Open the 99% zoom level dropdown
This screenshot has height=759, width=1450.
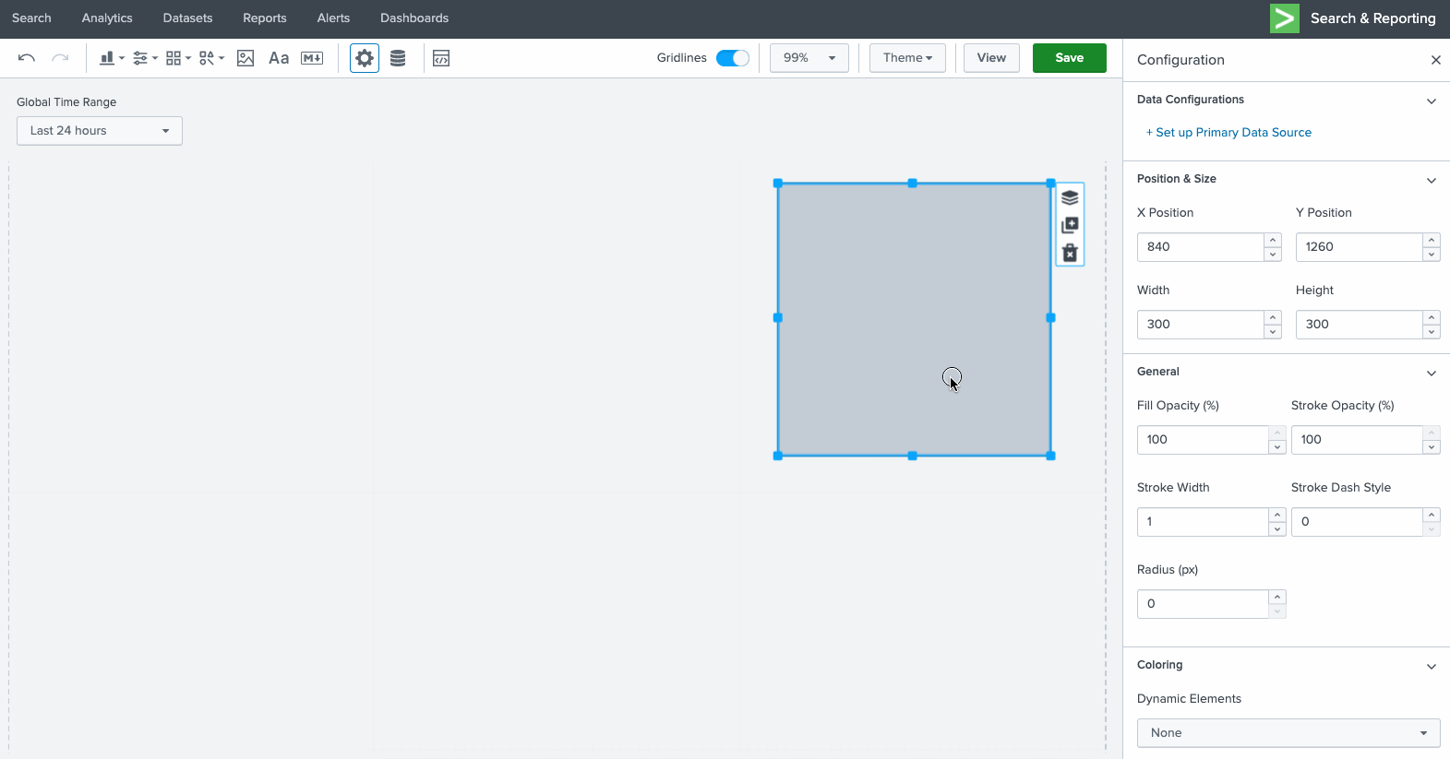point(809,58)
